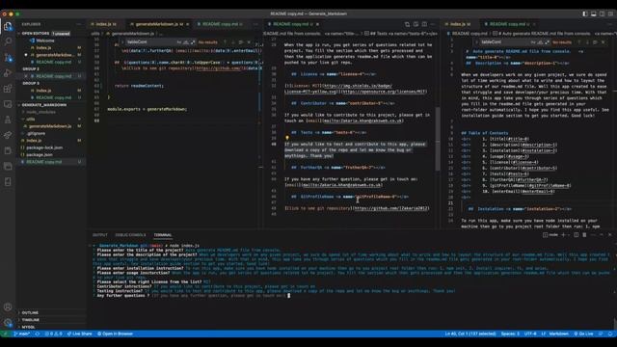Toggle Match Whole Word in right find widget
Image resolution: width=617 pixels, height=347 pixels.
pos(540,42)
